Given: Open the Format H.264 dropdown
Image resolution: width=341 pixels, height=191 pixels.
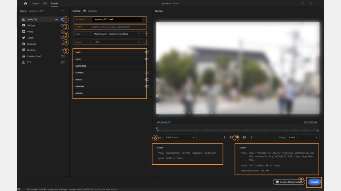Looking at the screenshot, I should click(x=116, y=42).
